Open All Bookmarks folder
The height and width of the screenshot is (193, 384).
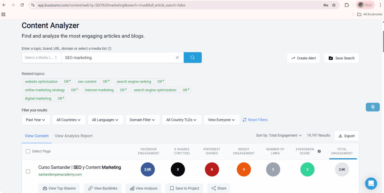[x=370, y=15]
